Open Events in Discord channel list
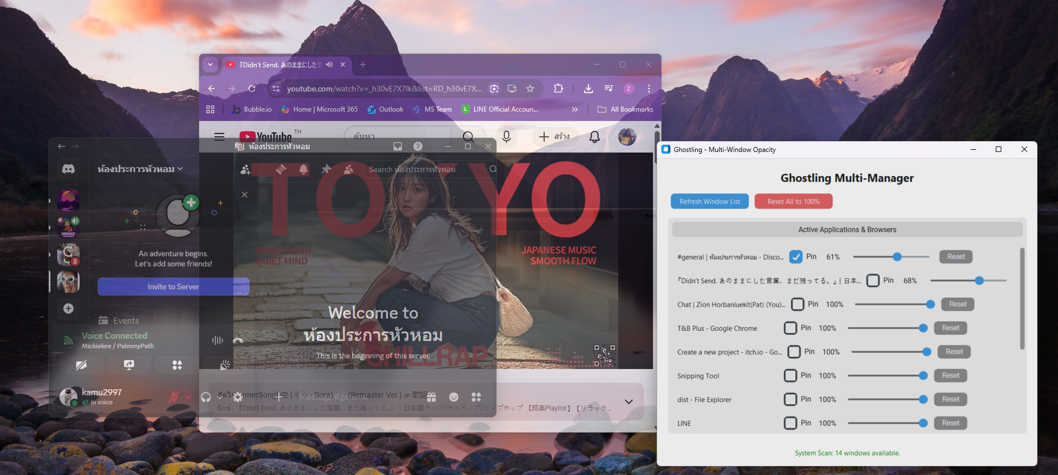Image resolution: width=1058 pixels, height=475 pixels. pyautogui.click(x=118, y=321)
